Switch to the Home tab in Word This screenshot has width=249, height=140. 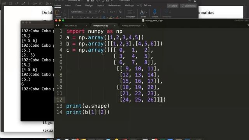[58, 5]
